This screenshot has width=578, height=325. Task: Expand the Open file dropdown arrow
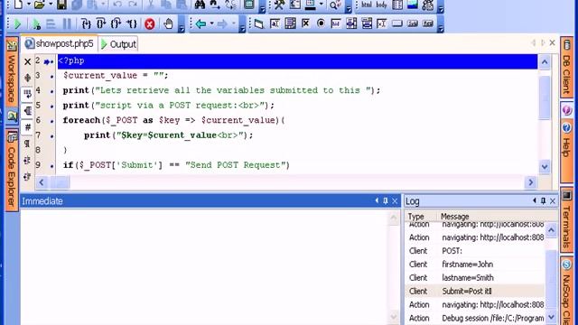(51, 5)
